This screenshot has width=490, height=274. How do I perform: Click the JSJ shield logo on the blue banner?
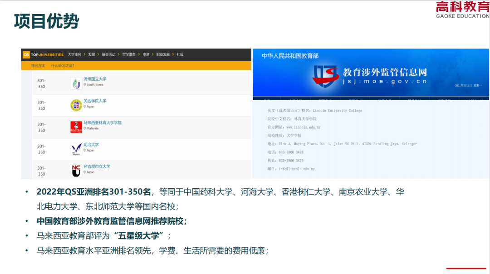(326, 76)
